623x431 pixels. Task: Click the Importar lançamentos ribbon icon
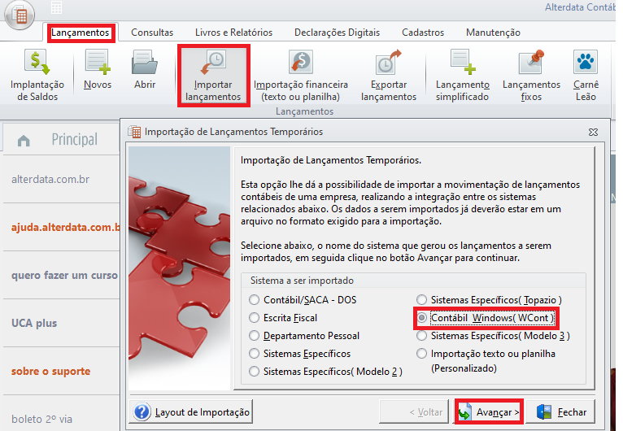pyautogui.click(x=213, y=76)
